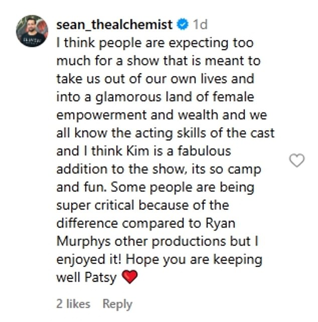Click the red heart emoji after Patsy
Image resolution: width=318 pixels, height=322 pixels.
point(129,277)
